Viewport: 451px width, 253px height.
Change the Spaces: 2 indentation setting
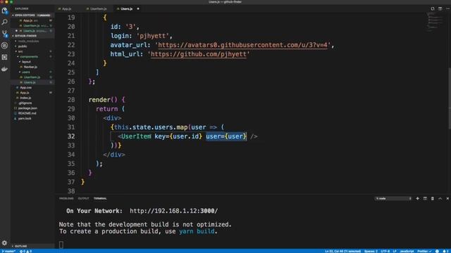point(371,251)
